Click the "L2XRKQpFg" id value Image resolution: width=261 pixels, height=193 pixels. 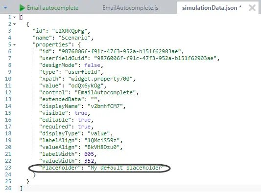click(x=70, y=31)
